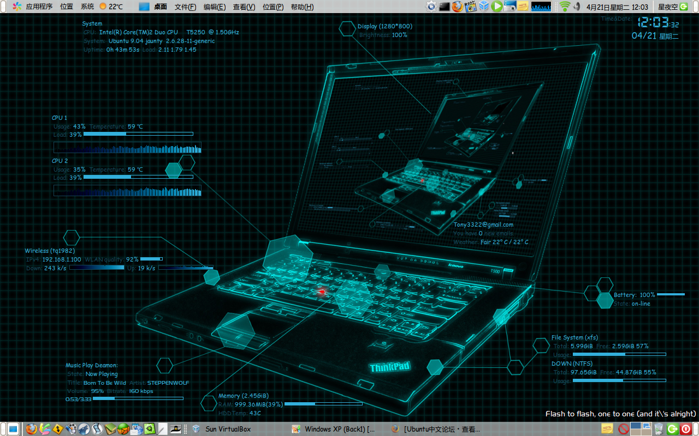Viewport: 699px width, 436px height.
Task: Click the green user-switch arrow beside 星夜空
Action: coord(683,7)
